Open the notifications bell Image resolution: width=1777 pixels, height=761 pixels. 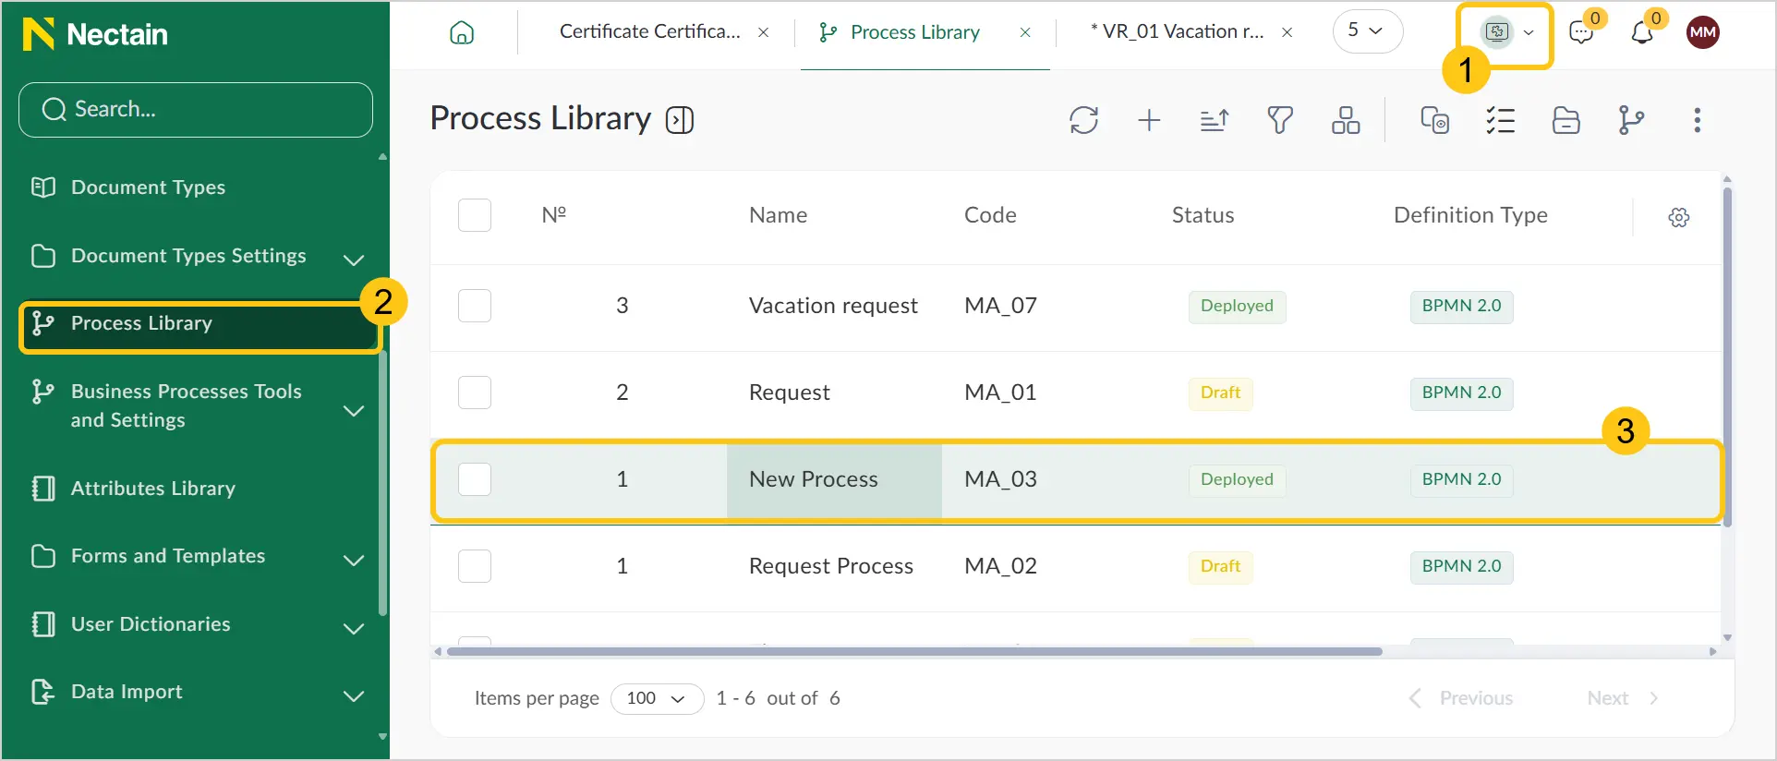(1642, 33)
